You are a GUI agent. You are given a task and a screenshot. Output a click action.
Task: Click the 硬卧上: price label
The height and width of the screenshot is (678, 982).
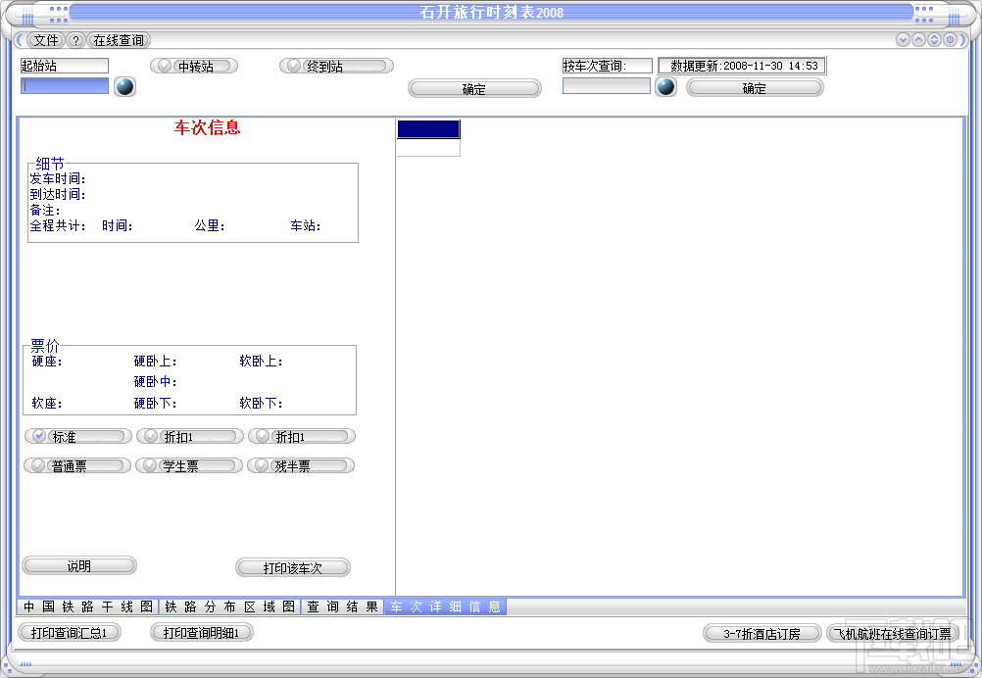point(155,362)
